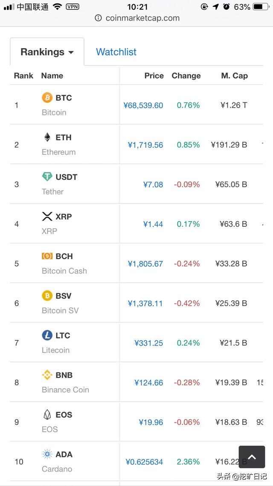Sort by the Price column header
This screenshot has height=486, width=273.
[x=154, y=76]
